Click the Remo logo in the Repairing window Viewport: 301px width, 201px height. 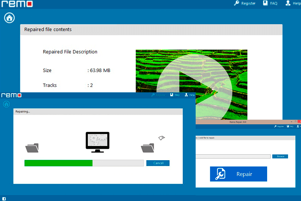[11, 95]
